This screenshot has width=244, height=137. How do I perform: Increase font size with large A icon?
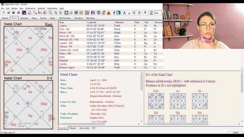(x=124, y=13)
